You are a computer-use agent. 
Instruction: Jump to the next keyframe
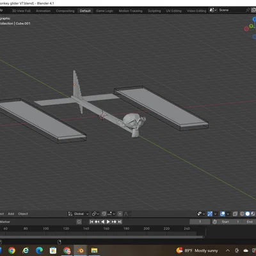pyautogui.click(x=114, y=222)
